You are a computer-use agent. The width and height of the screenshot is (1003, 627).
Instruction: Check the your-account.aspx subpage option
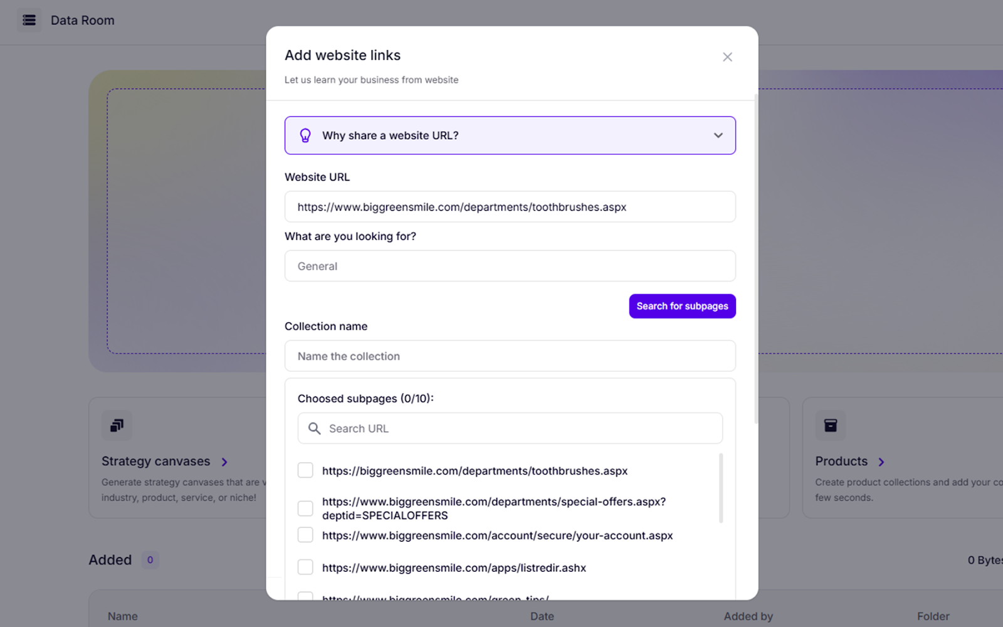tap(305, 534)
